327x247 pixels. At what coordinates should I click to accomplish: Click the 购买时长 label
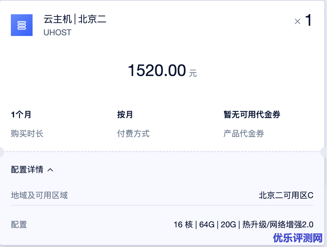pyautogui.click(x=27, y=134)
